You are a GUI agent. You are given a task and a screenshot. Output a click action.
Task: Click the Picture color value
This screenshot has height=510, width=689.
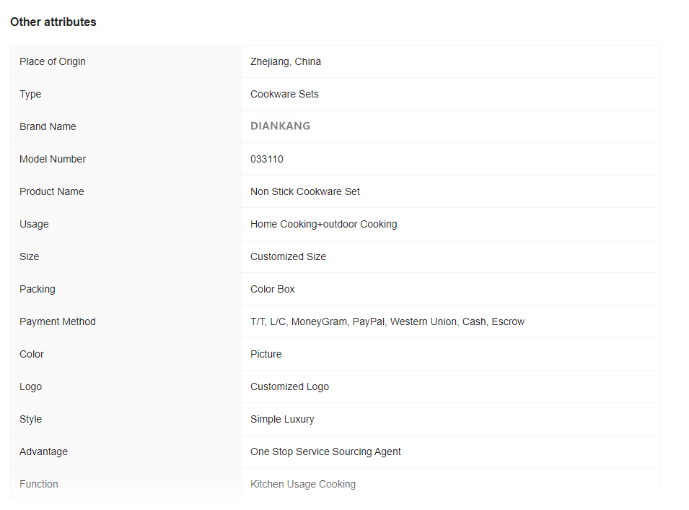pyautogui.click(x=265, y=354)
